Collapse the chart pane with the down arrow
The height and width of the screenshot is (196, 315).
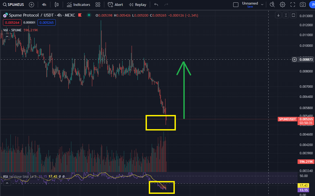279,15
